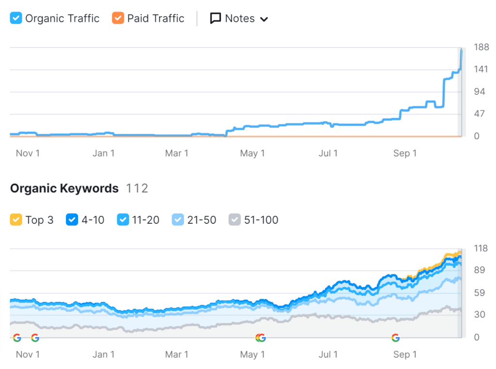
Task: Open the leftmost Google update marker
Action: point(17,338)
